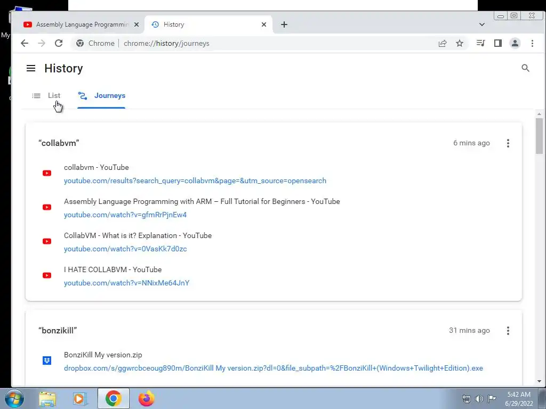546x409 pixels.
Task: Open the collabvm YouTube search results link
Action: [195, 181]
